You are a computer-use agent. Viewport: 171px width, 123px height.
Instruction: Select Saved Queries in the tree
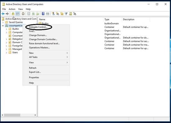16,22
